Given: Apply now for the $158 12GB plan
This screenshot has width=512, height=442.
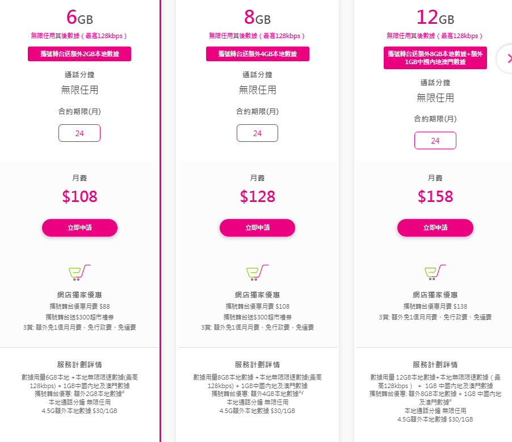Looking at the screenshot, I should pos(435,228).
